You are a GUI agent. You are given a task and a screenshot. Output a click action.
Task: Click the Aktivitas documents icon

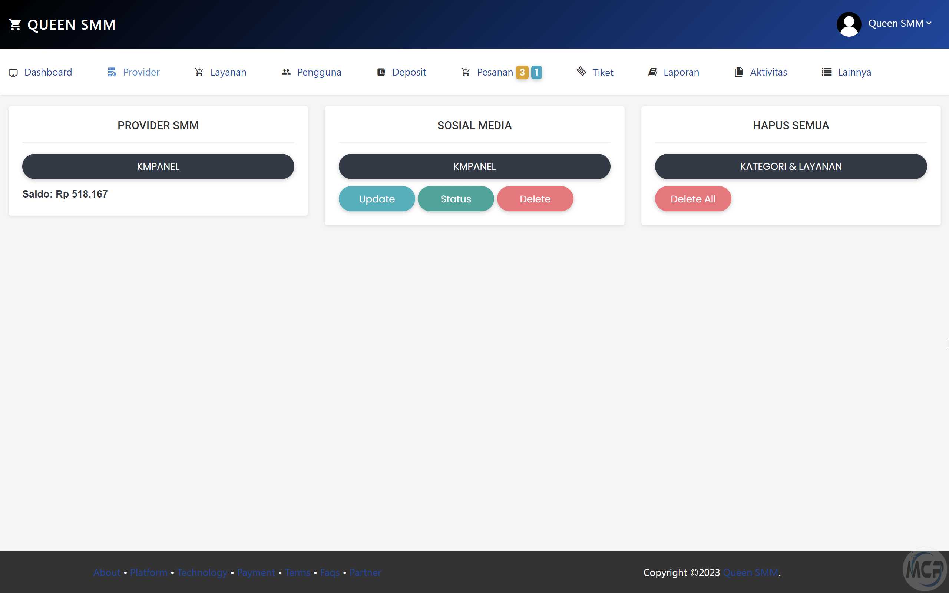pos(739,72)
